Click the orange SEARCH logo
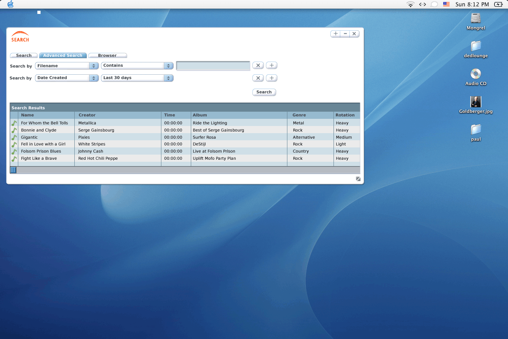This screenshot has width=508, height=339. pos(20,37)
